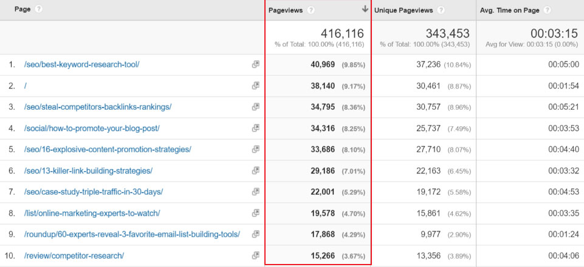Select unique pageviews value 13,356

click(428, 255)
